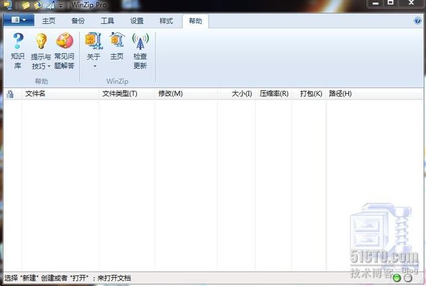The image size is (426, 286).
Task: Click the 提示与技巧 lightbulb icon
Action: pos(41,41)
